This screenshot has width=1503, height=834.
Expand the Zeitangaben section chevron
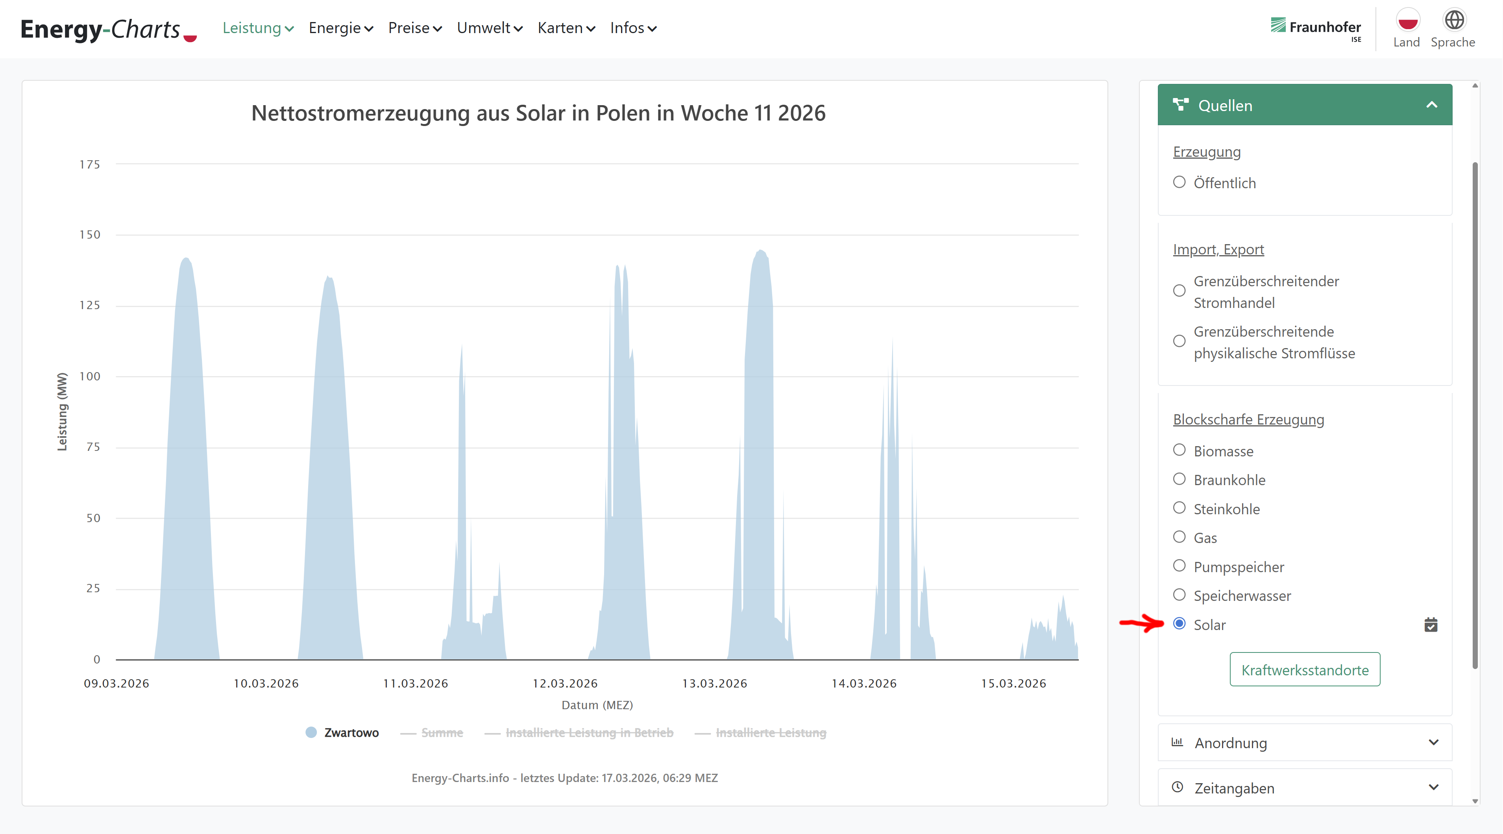[1434, 787]
